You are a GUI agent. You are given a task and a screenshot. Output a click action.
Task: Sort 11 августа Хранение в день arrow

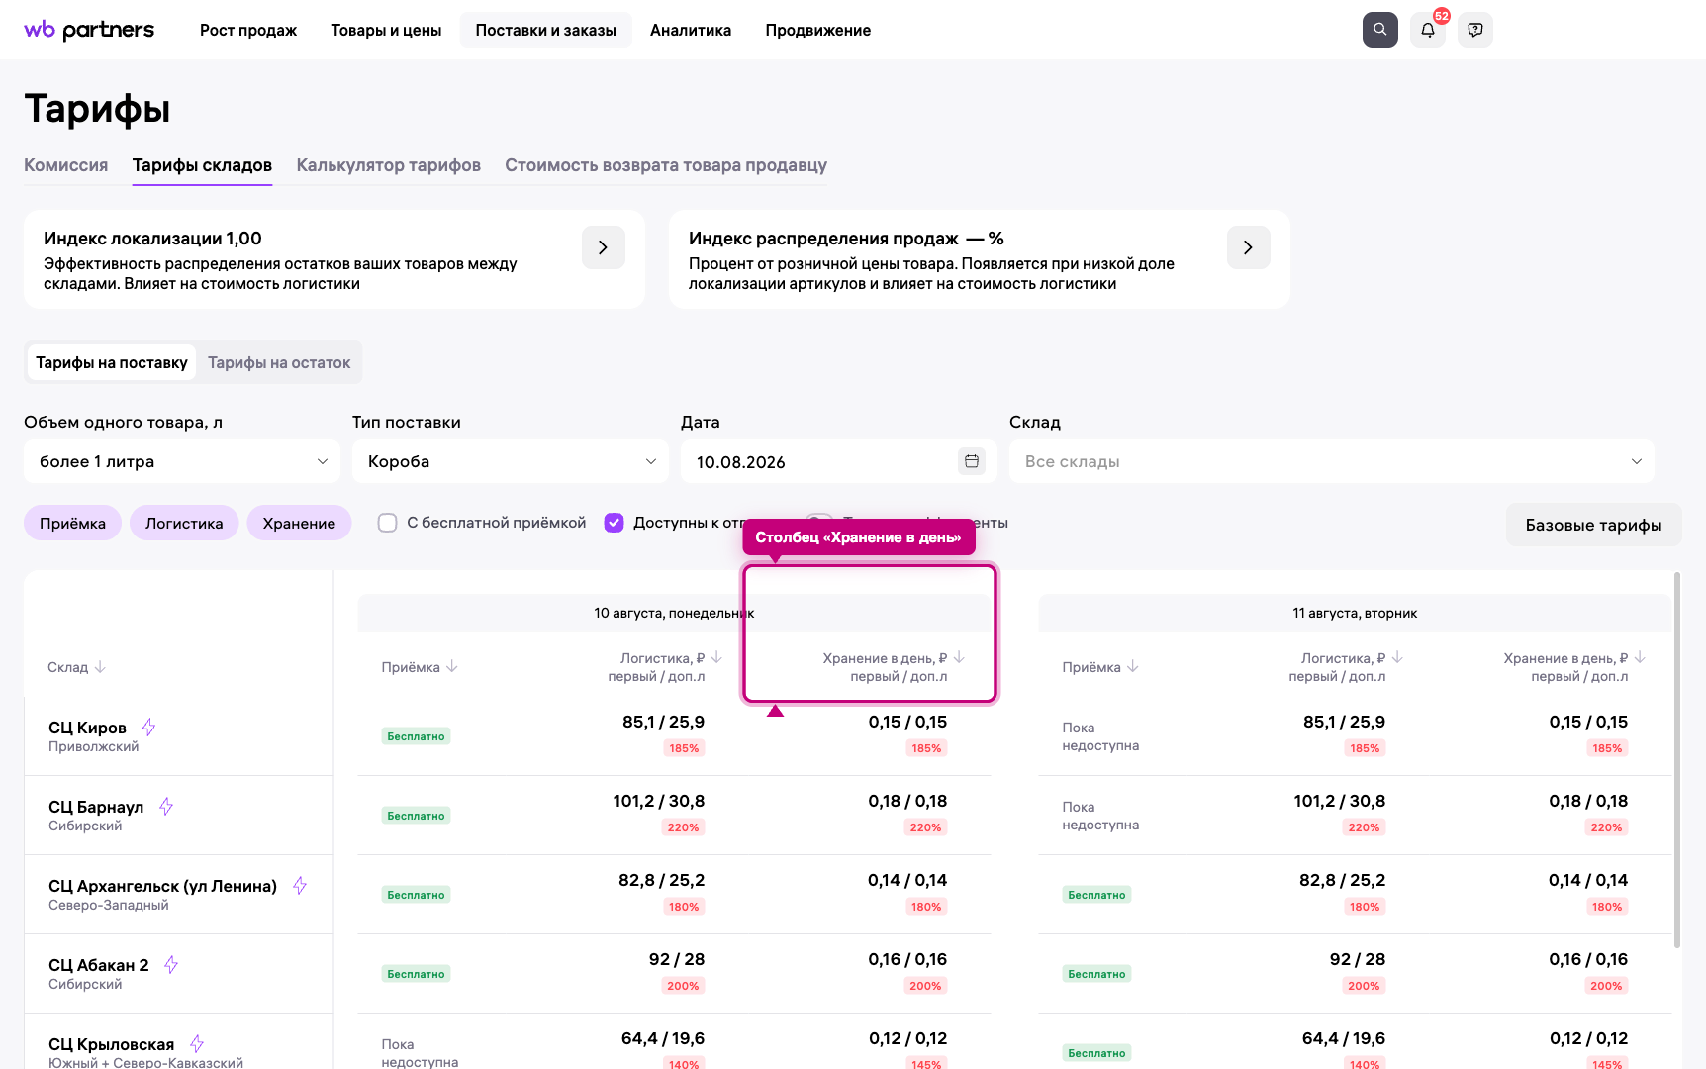[x=1640, y=657]
